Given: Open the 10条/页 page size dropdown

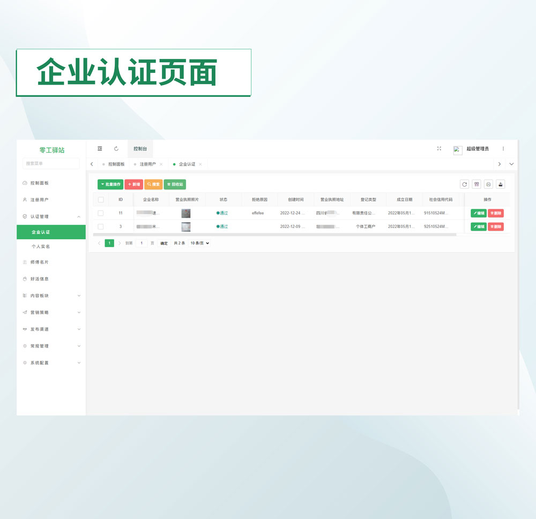Looking at the screenshot, I should (199, 243).
